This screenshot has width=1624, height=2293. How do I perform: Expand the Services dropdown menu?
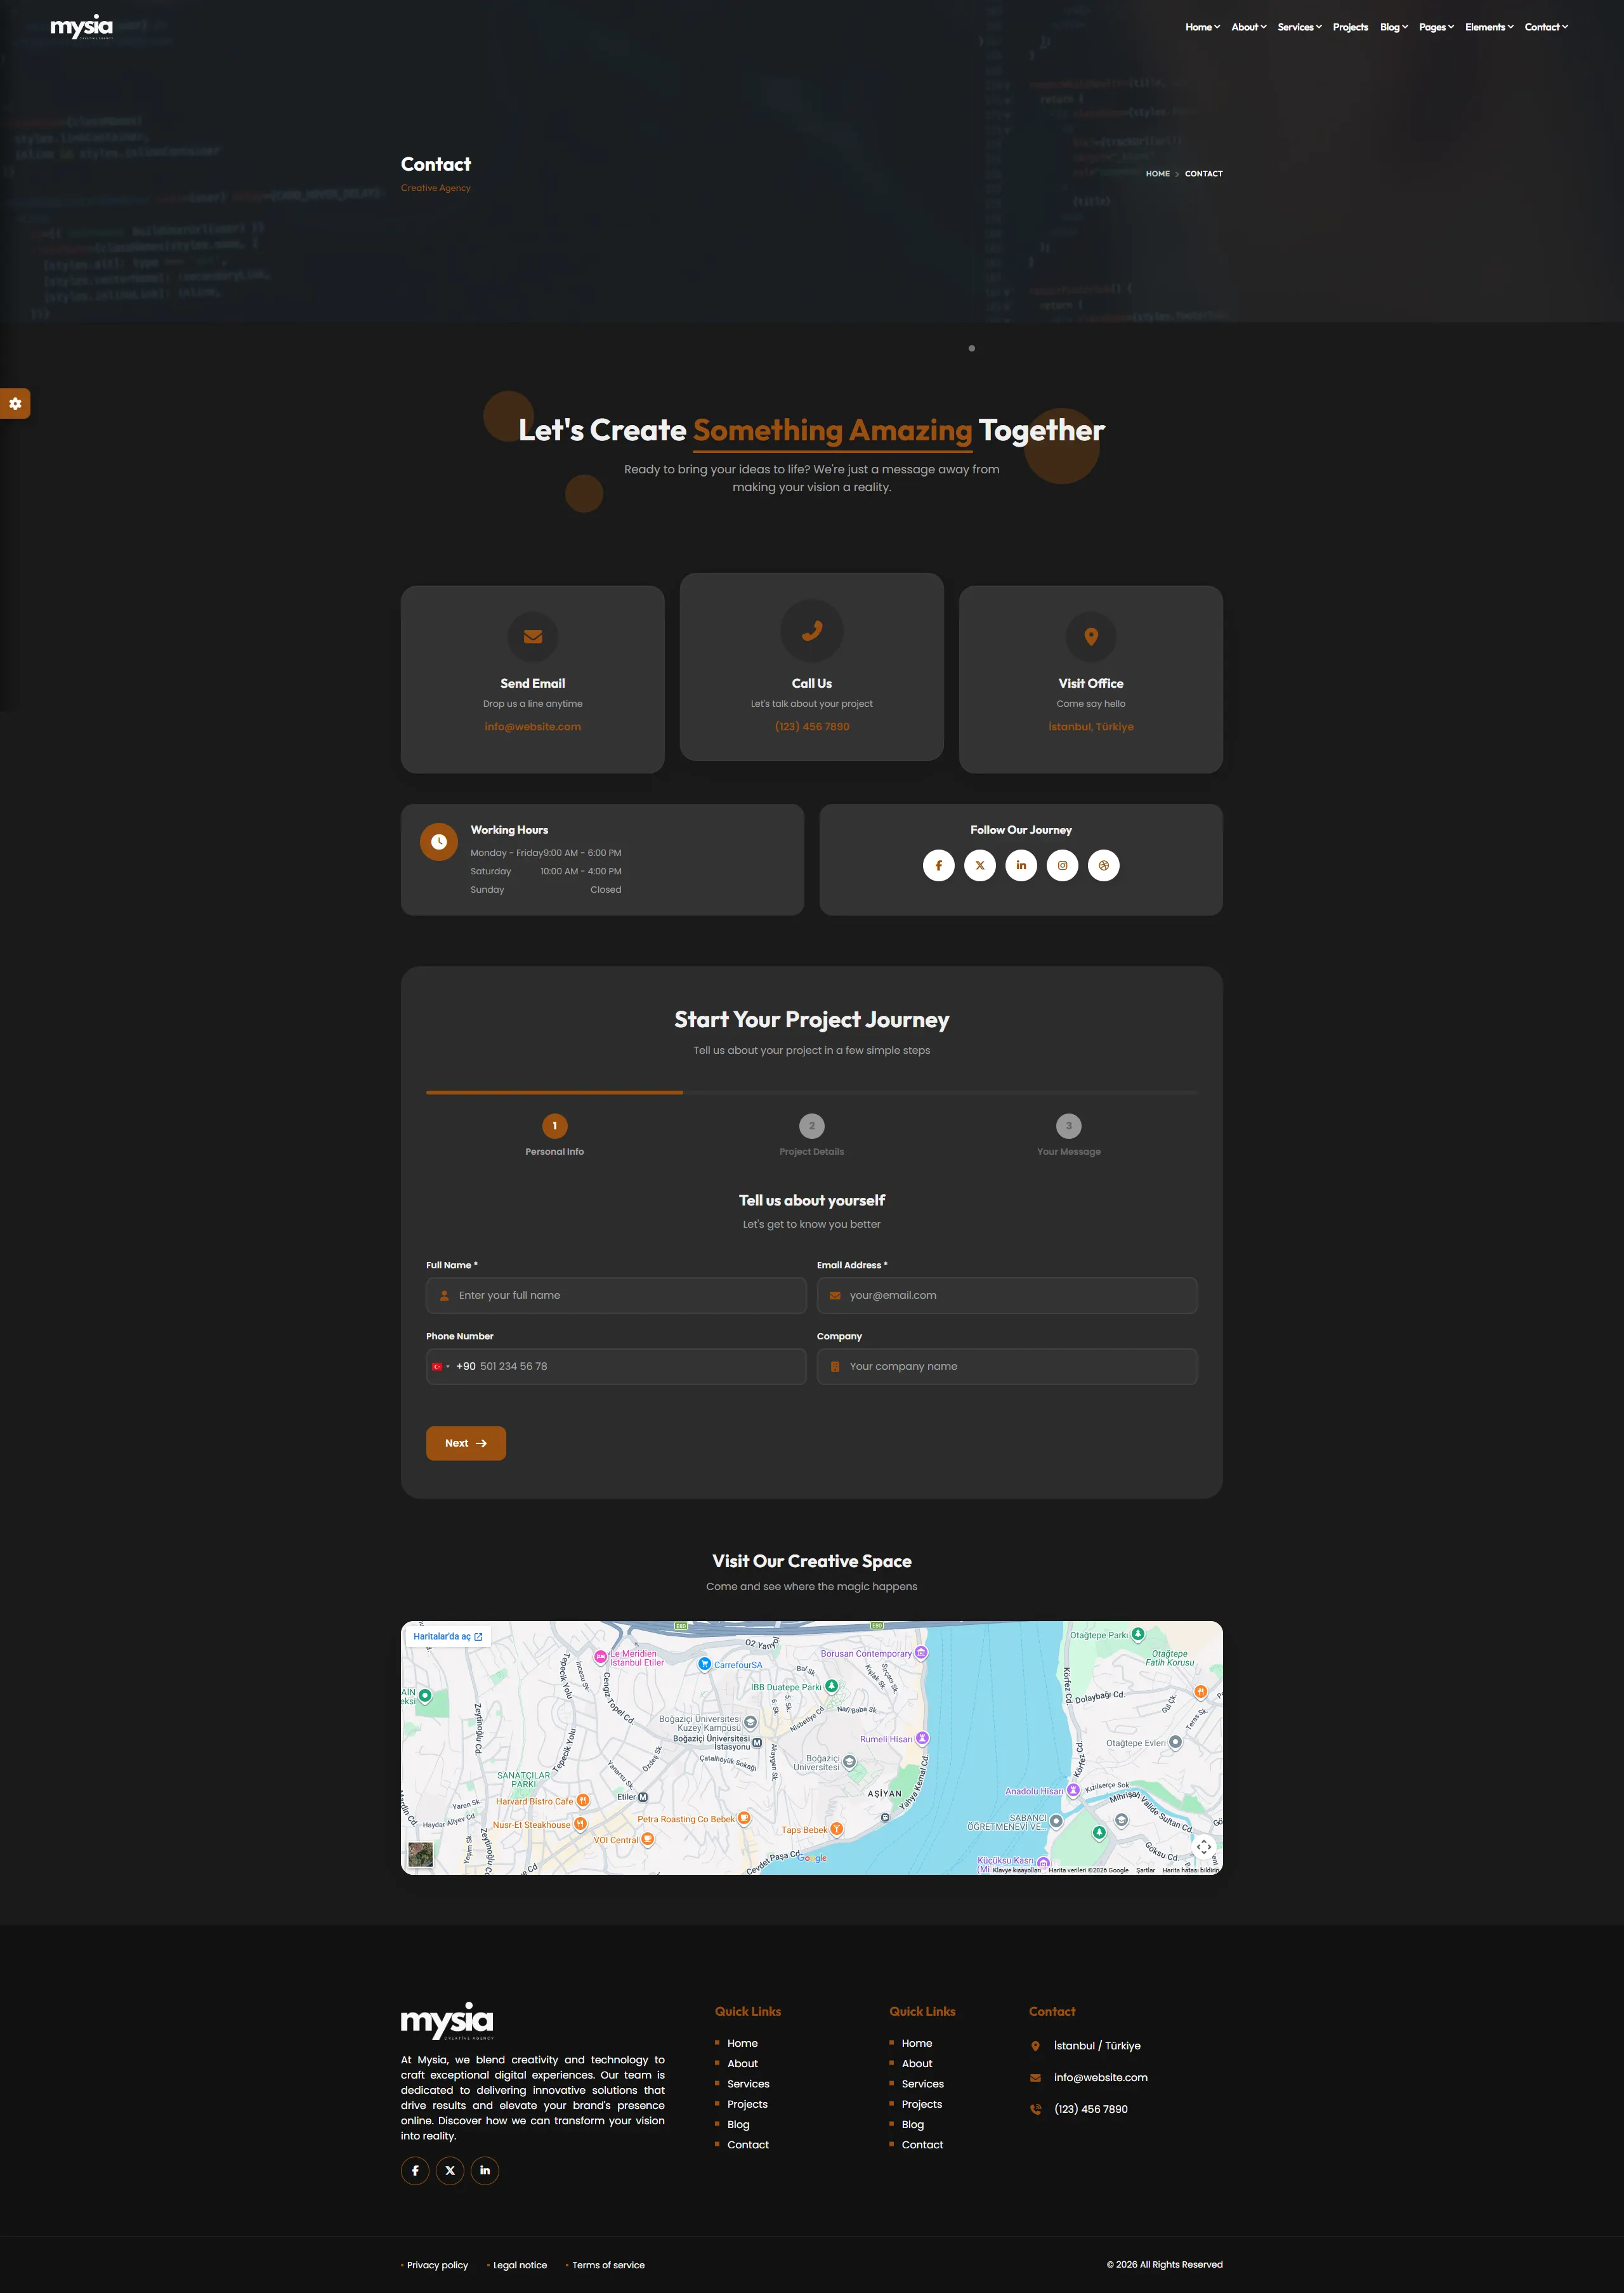tap(1299, 27)
